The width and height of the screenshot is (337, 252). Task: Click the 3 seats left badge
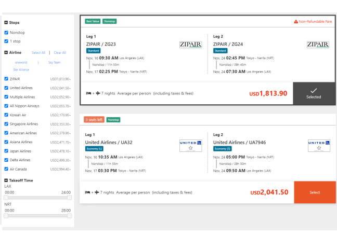[94, 120]
